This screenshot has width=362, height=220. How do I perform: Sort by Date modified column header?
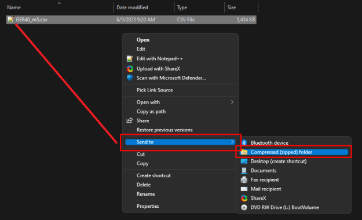click(132, 8)
